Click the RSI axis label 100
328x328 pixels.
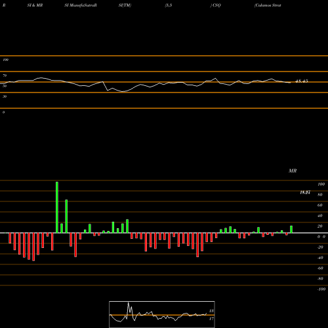5,60
